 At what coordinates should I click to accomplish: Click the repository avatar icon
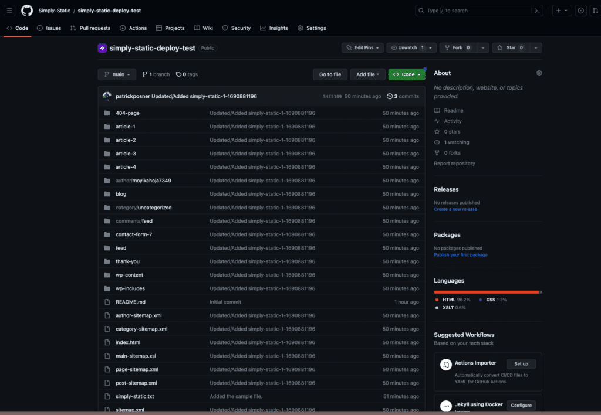(102, 48)
